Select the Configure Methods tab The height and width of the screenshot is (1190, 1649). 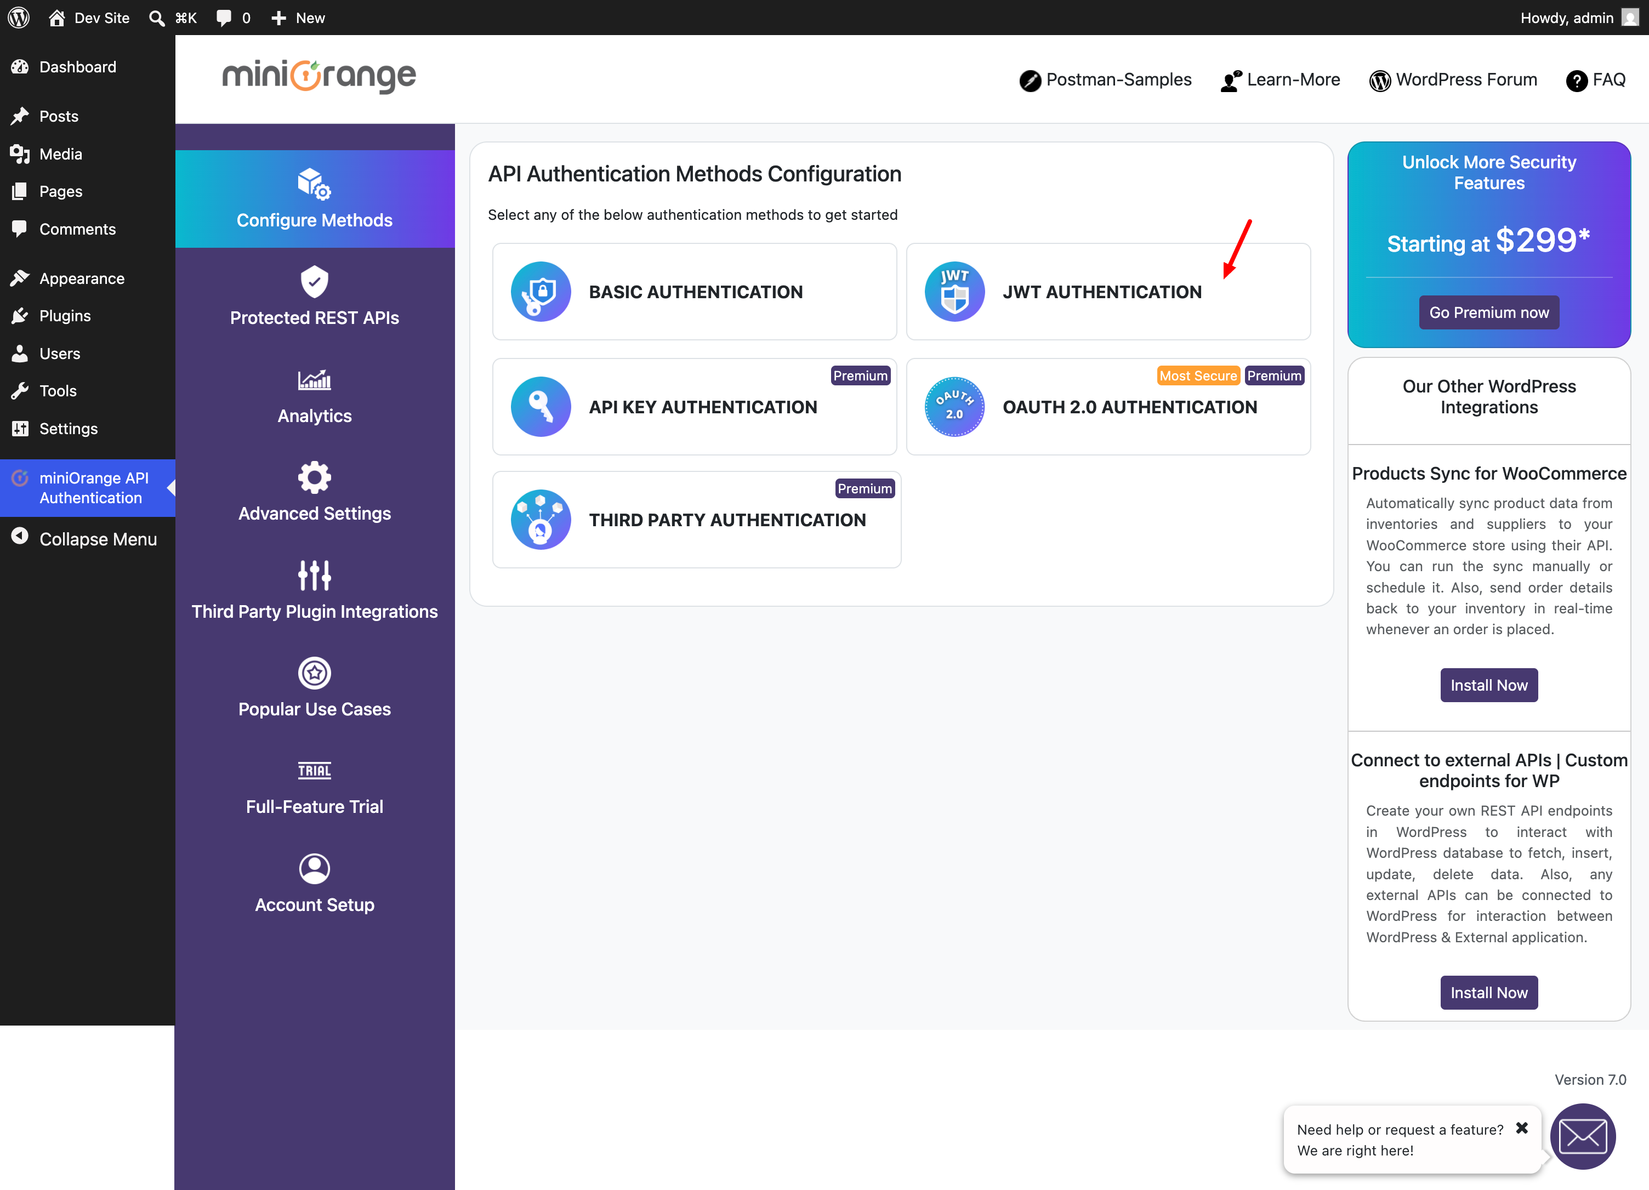point(315,199)
